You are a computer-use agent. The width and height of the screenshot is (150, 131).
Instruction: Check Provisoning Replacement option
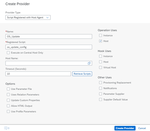[101, 83]
